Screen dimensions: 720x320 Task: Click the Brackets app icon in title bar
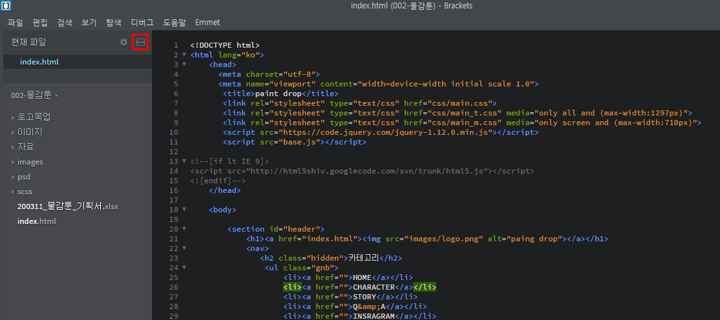coord(6,6)
